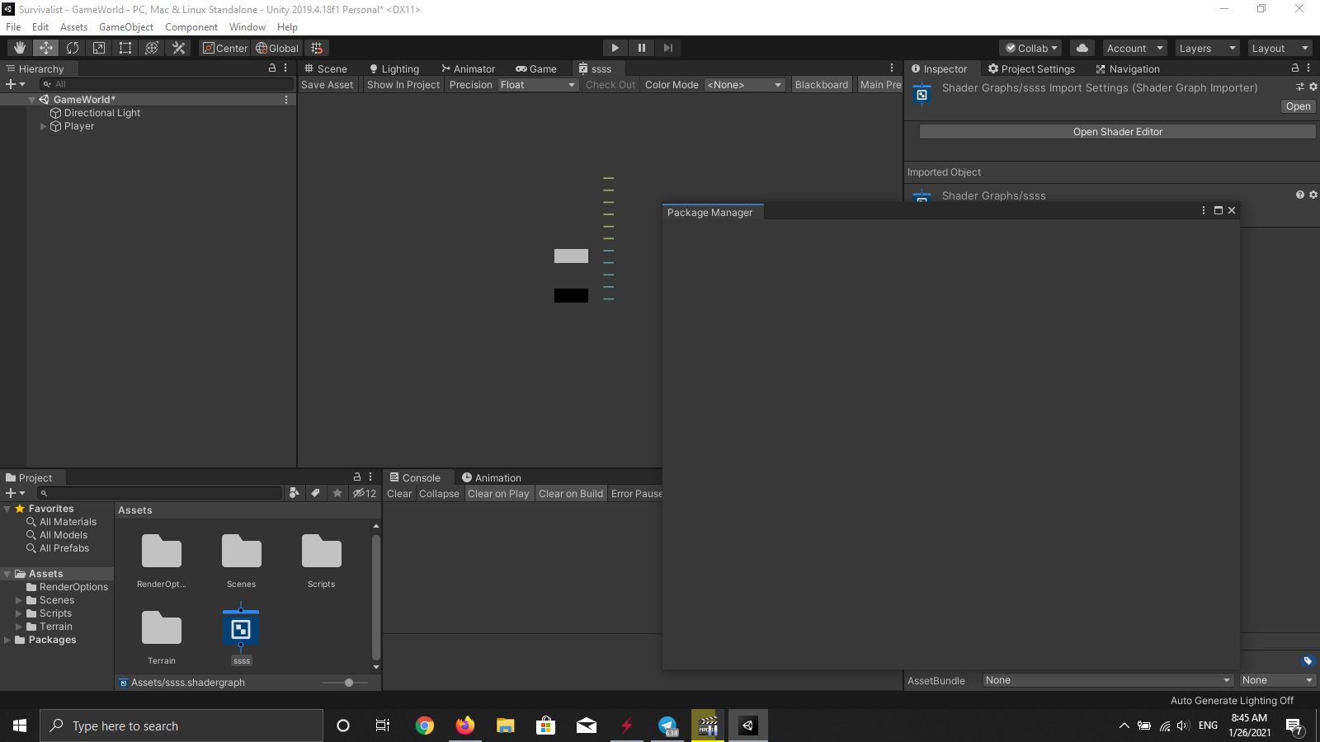Toggle Clear on Play in Console
Image resolution: width=1320 pixels, height=742 pixels.
(x=498, y=494)
